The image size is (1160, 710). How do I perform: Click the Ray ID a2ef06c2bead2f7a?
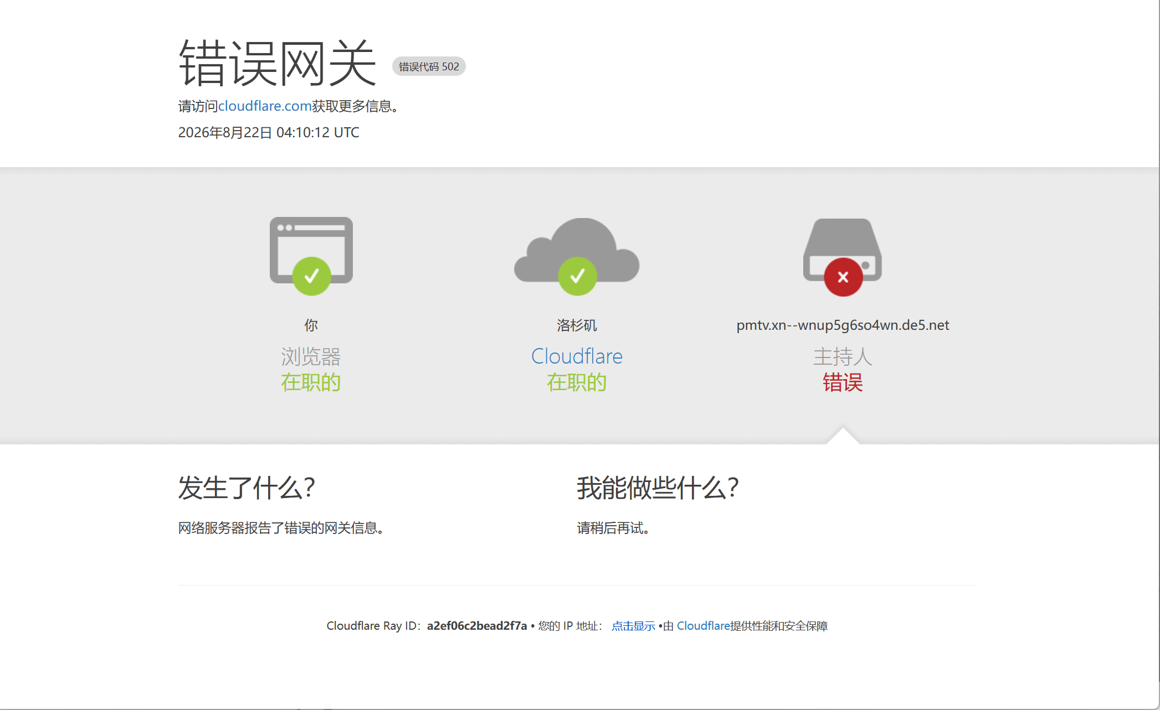477,626
